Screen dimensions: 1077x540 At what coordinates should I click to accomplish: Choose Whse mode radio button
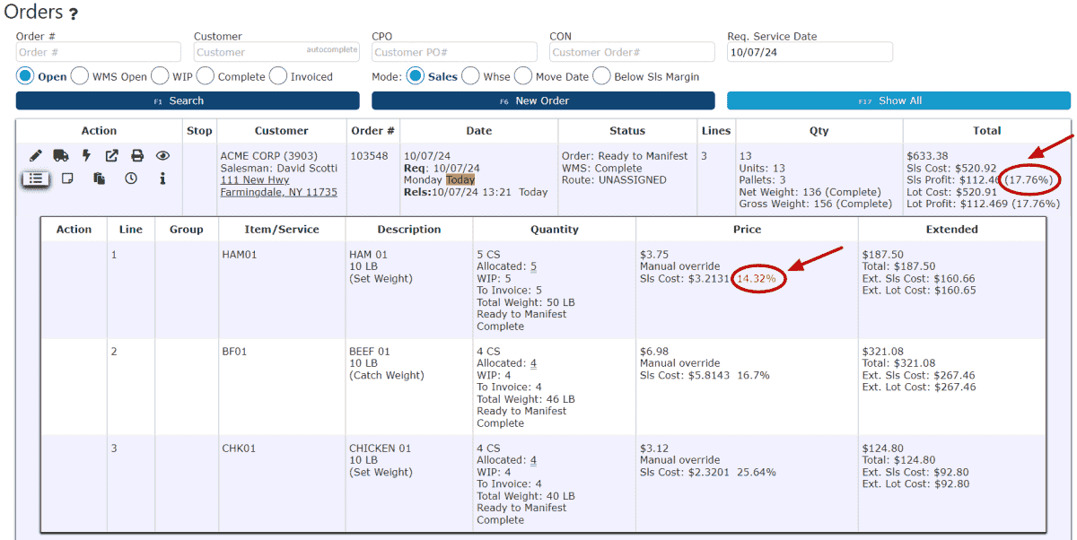[470, 76]
